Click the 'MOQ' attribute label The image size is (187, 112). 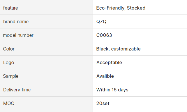pyautogui.click(x=9, y=104)
